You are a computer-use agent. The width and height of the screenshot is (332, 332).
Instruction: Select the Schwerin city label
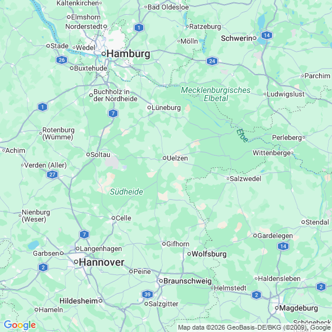click(236, 38)
